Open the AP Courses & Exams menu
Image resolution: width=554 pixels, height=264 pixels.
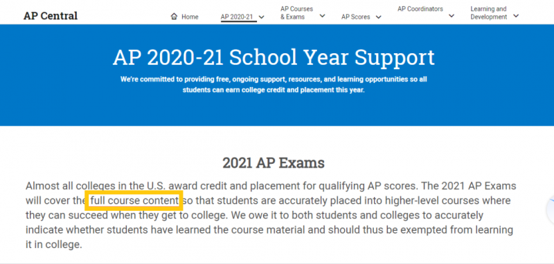[x=297, y=12]
